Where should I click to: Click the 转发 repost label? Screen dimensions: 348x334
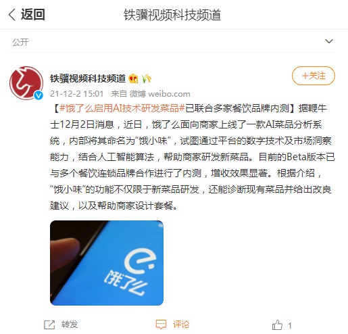pyautogui.click(x=70, y=325)
